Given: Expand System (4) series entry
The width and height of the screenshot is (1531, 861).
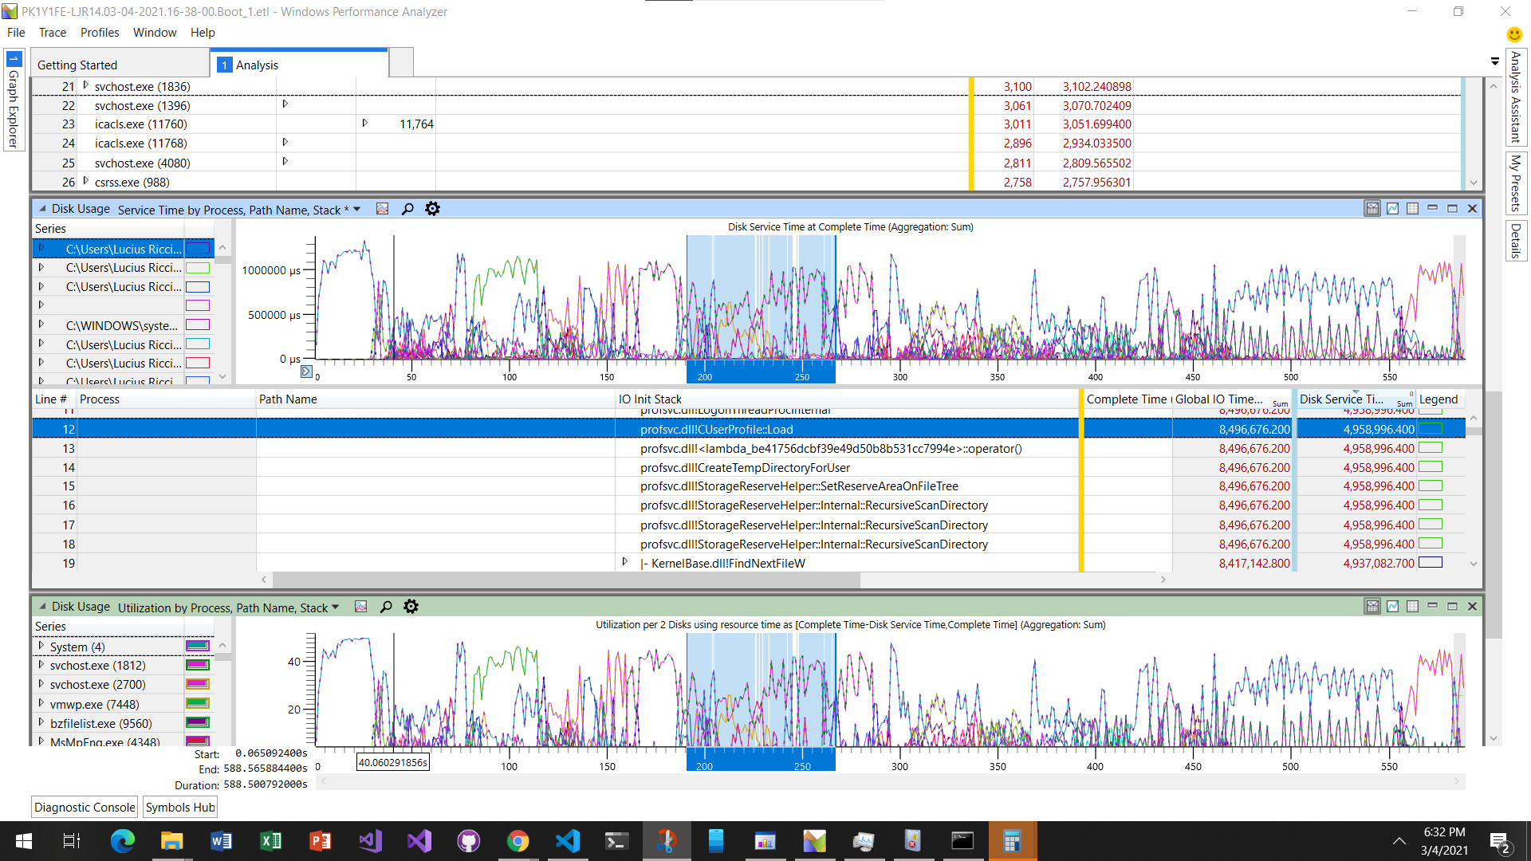Looking at the screenshot, I should 41,646.
